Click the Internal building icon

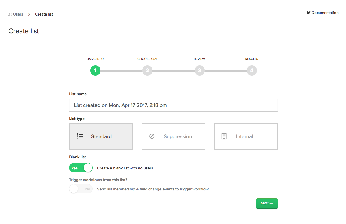click(224, 136)
